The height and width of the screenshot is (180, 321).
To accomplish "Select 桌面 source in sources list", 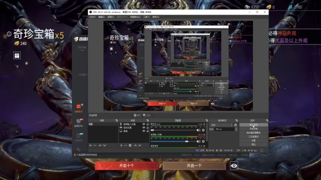I will (126, 131).
